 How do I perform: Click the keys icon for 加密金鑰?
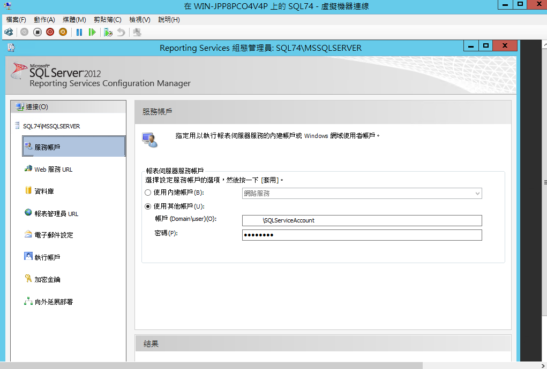click(x=28, y=278)
